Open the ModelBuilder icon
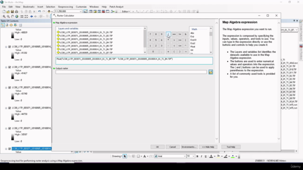The height and width of the screenshot is (170, 303). [x=113, y=11]
